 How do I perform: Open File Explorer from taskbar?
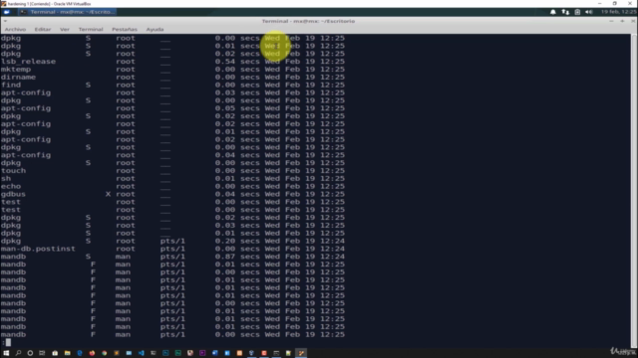point(67,353)
